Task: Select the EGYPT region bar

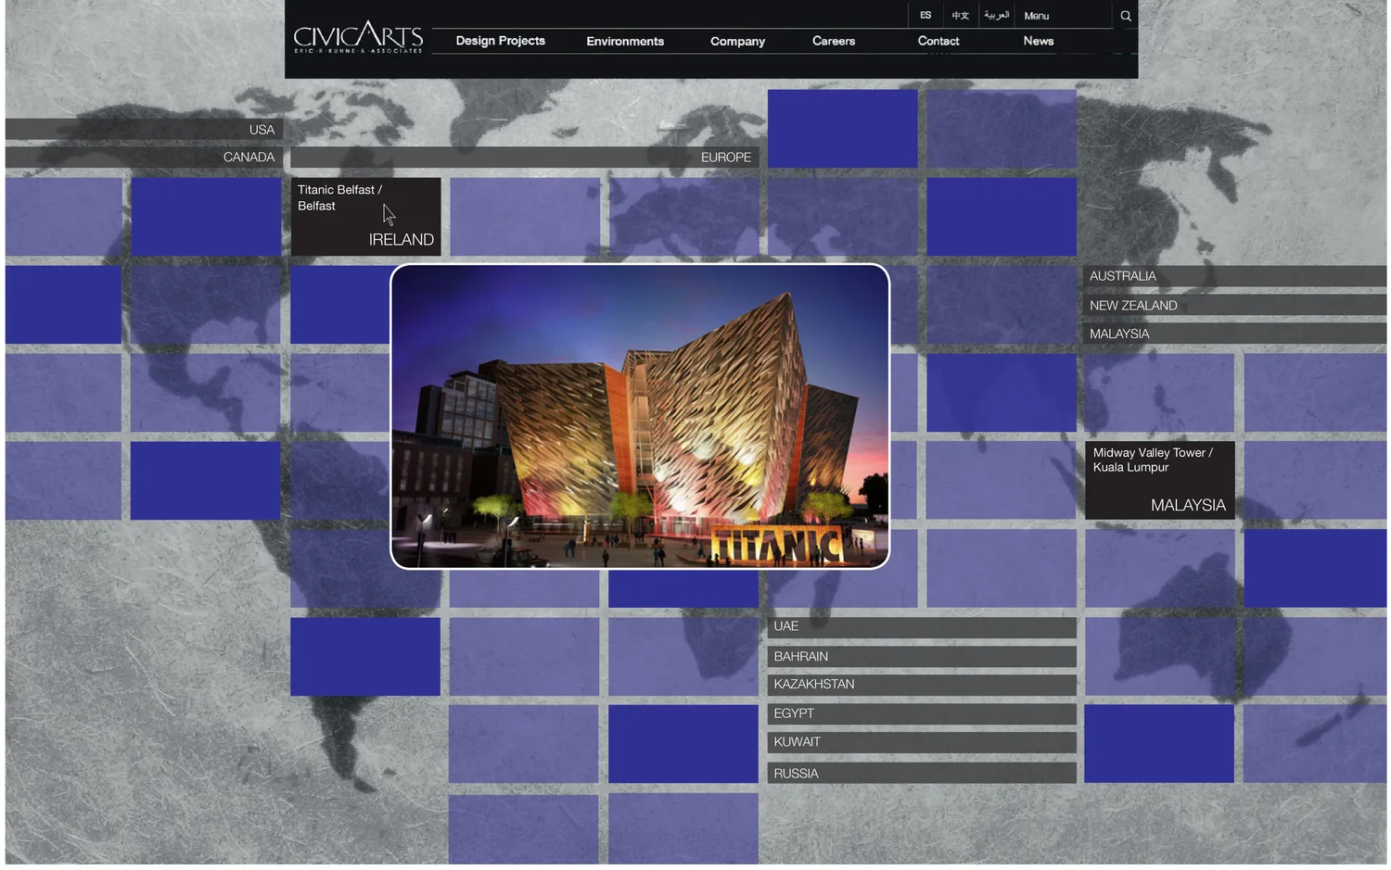Action: [922, 713]
